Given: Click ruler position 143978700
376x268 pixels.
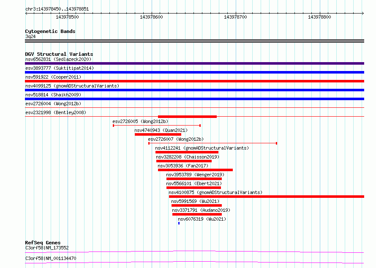Looking at the screenshot, I should [x=235, y=17].
